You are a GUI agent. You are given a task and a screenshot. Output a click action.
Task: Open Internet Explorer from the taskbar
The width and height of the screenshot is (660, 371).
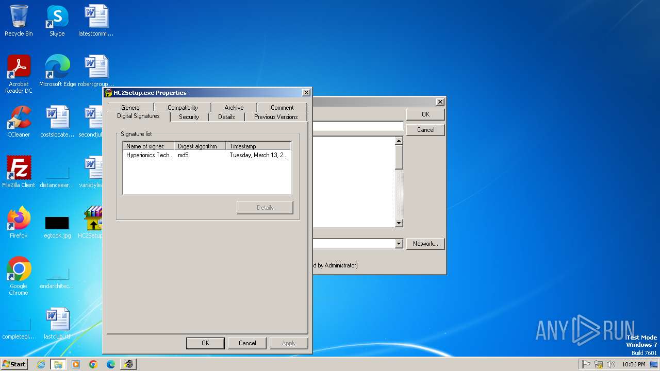pyautogui.click(x=41, y=364)
